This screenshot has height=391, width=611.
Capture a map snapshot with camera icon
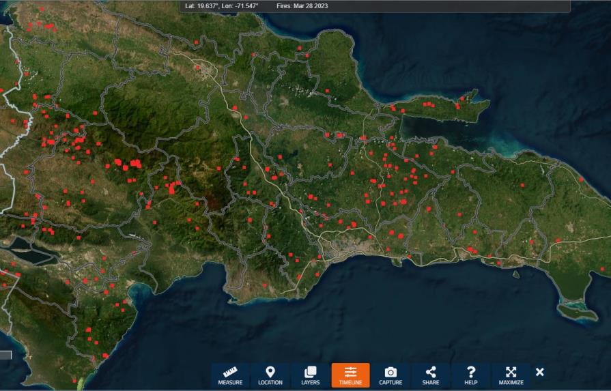click(x=390, y=375)
